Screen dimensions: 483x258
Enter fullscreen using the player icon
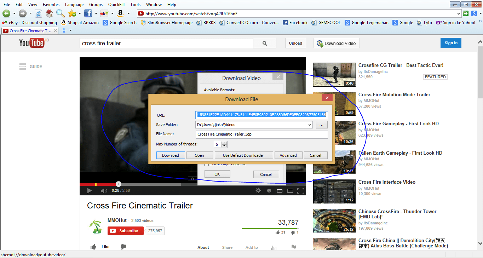click(x=301, y=190)
